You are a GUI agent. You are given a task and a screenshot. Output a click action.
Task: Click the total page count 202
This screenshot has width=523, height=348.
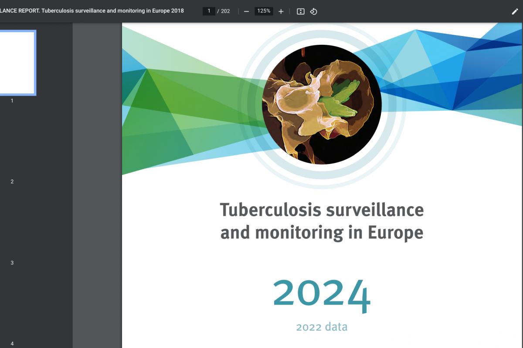[x=225, y=11]
